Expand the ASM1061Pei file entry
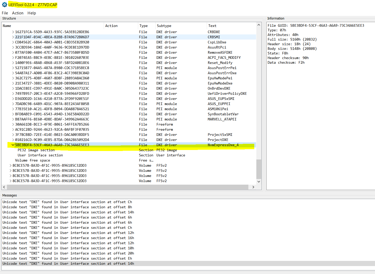The image size is (375, 274). point(13,109)
